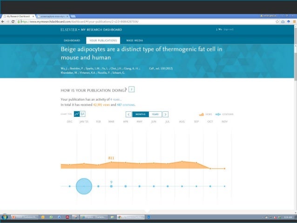297x223 pixels.
Task: Toggle the Views legend item
Action: tap(205, 114)
